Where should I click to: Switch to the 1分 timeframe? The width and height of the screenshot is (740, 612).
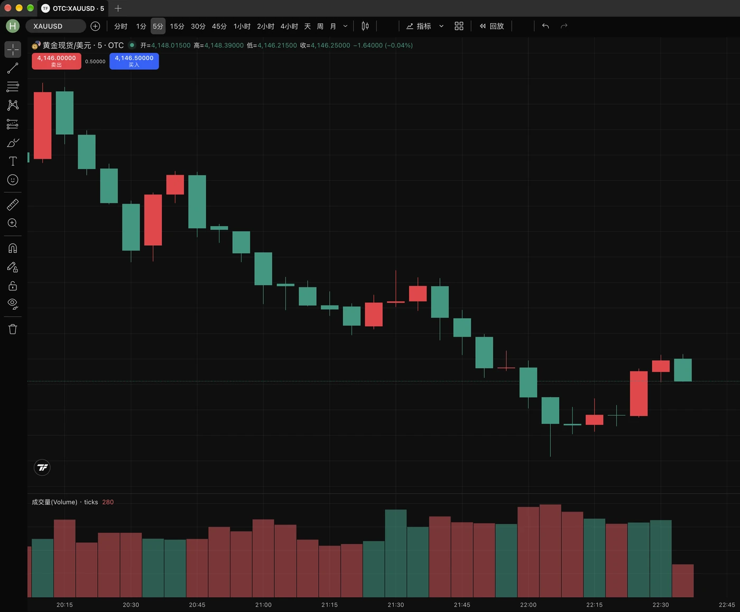coord(141,26)
